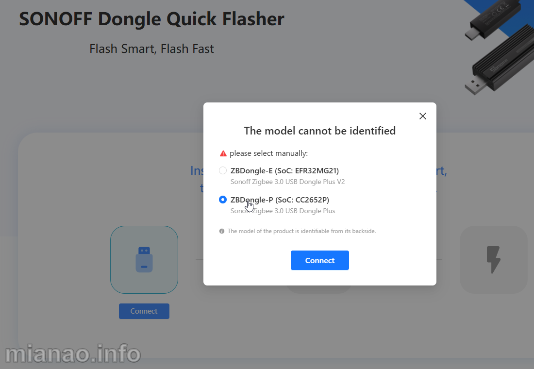This screenshot has height=369, width=534.
Task: Click the ZBDongle-E (SoC: EFR32MG21) label
Action: coord(284,171)
